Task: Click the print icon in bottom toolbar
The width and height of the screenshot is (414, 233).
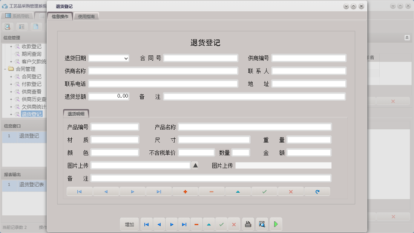Action: click(248, 224)
